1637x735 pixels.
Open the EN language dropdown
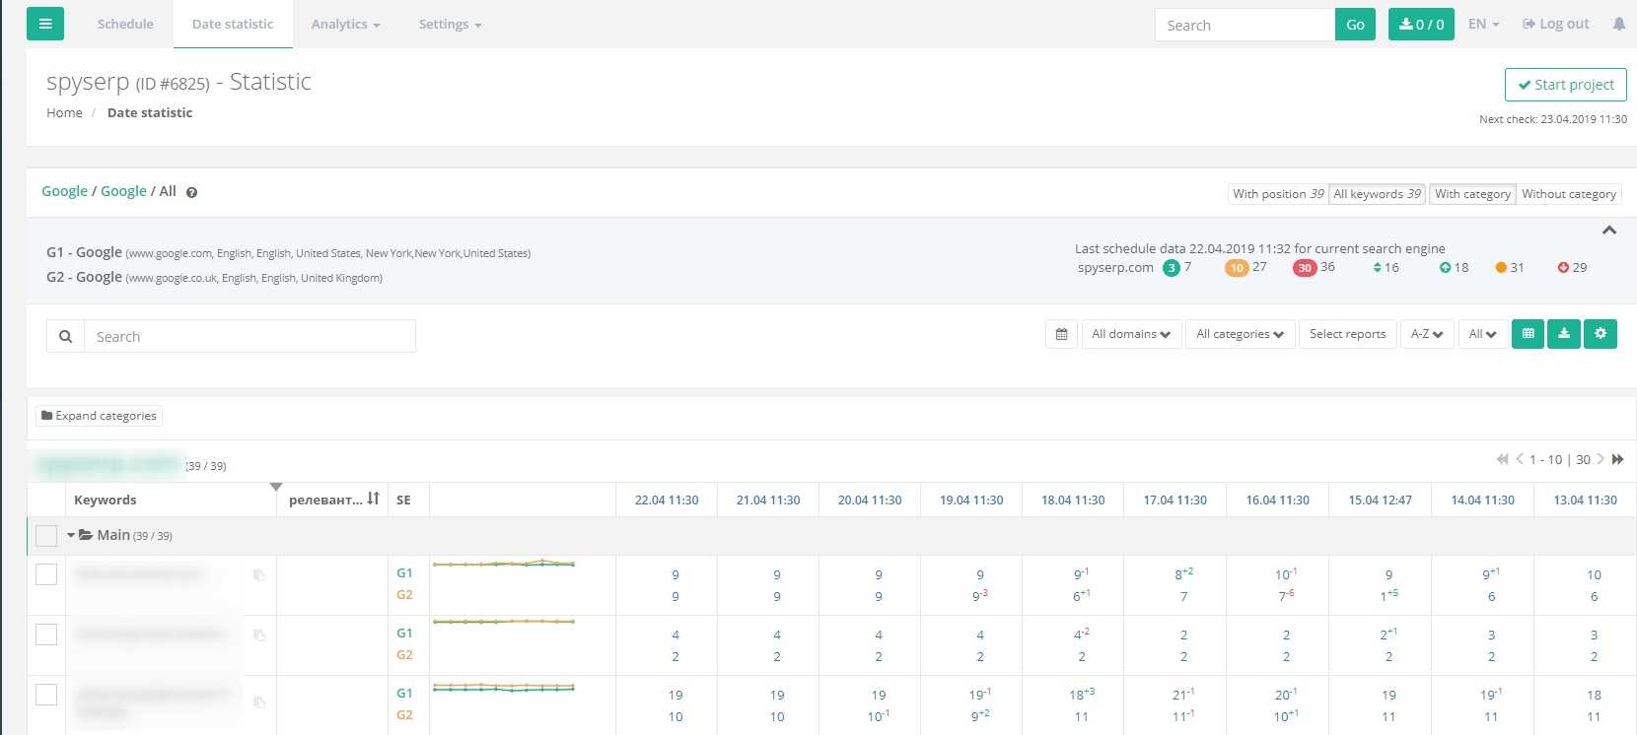pyautogui.click(x=1483, y=24)
